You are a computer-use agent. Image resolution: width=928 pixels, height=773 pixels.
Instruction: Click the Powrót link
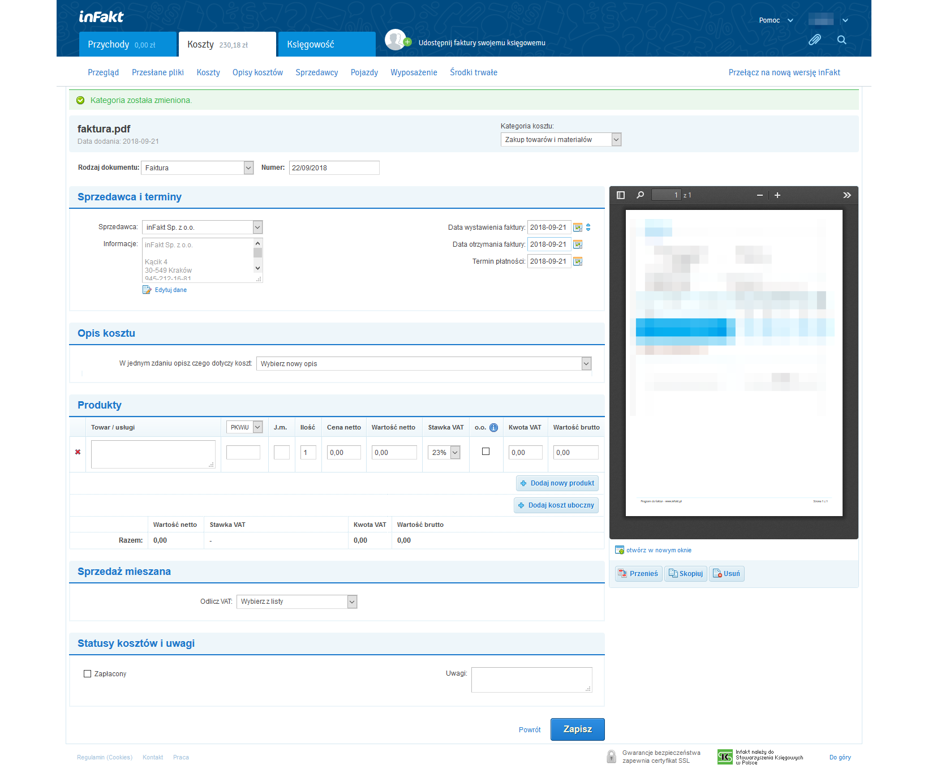click(530, 730)
